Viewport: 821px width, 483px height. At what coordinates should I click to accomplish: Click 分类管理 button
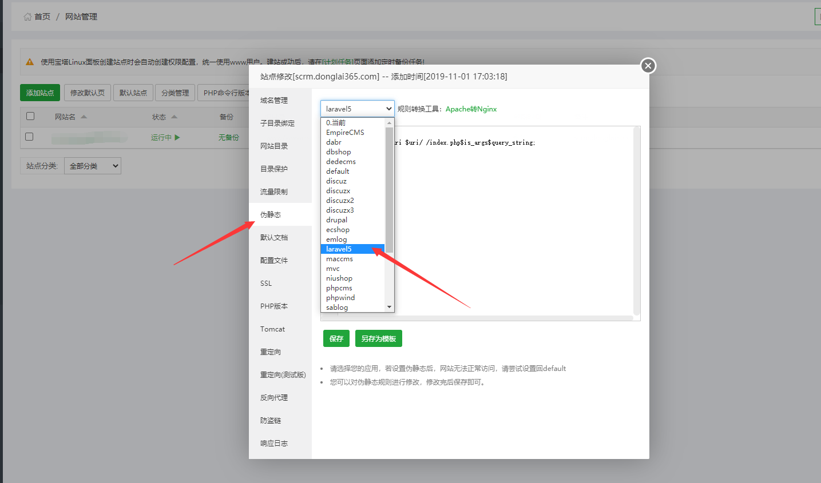coord(175,93)
